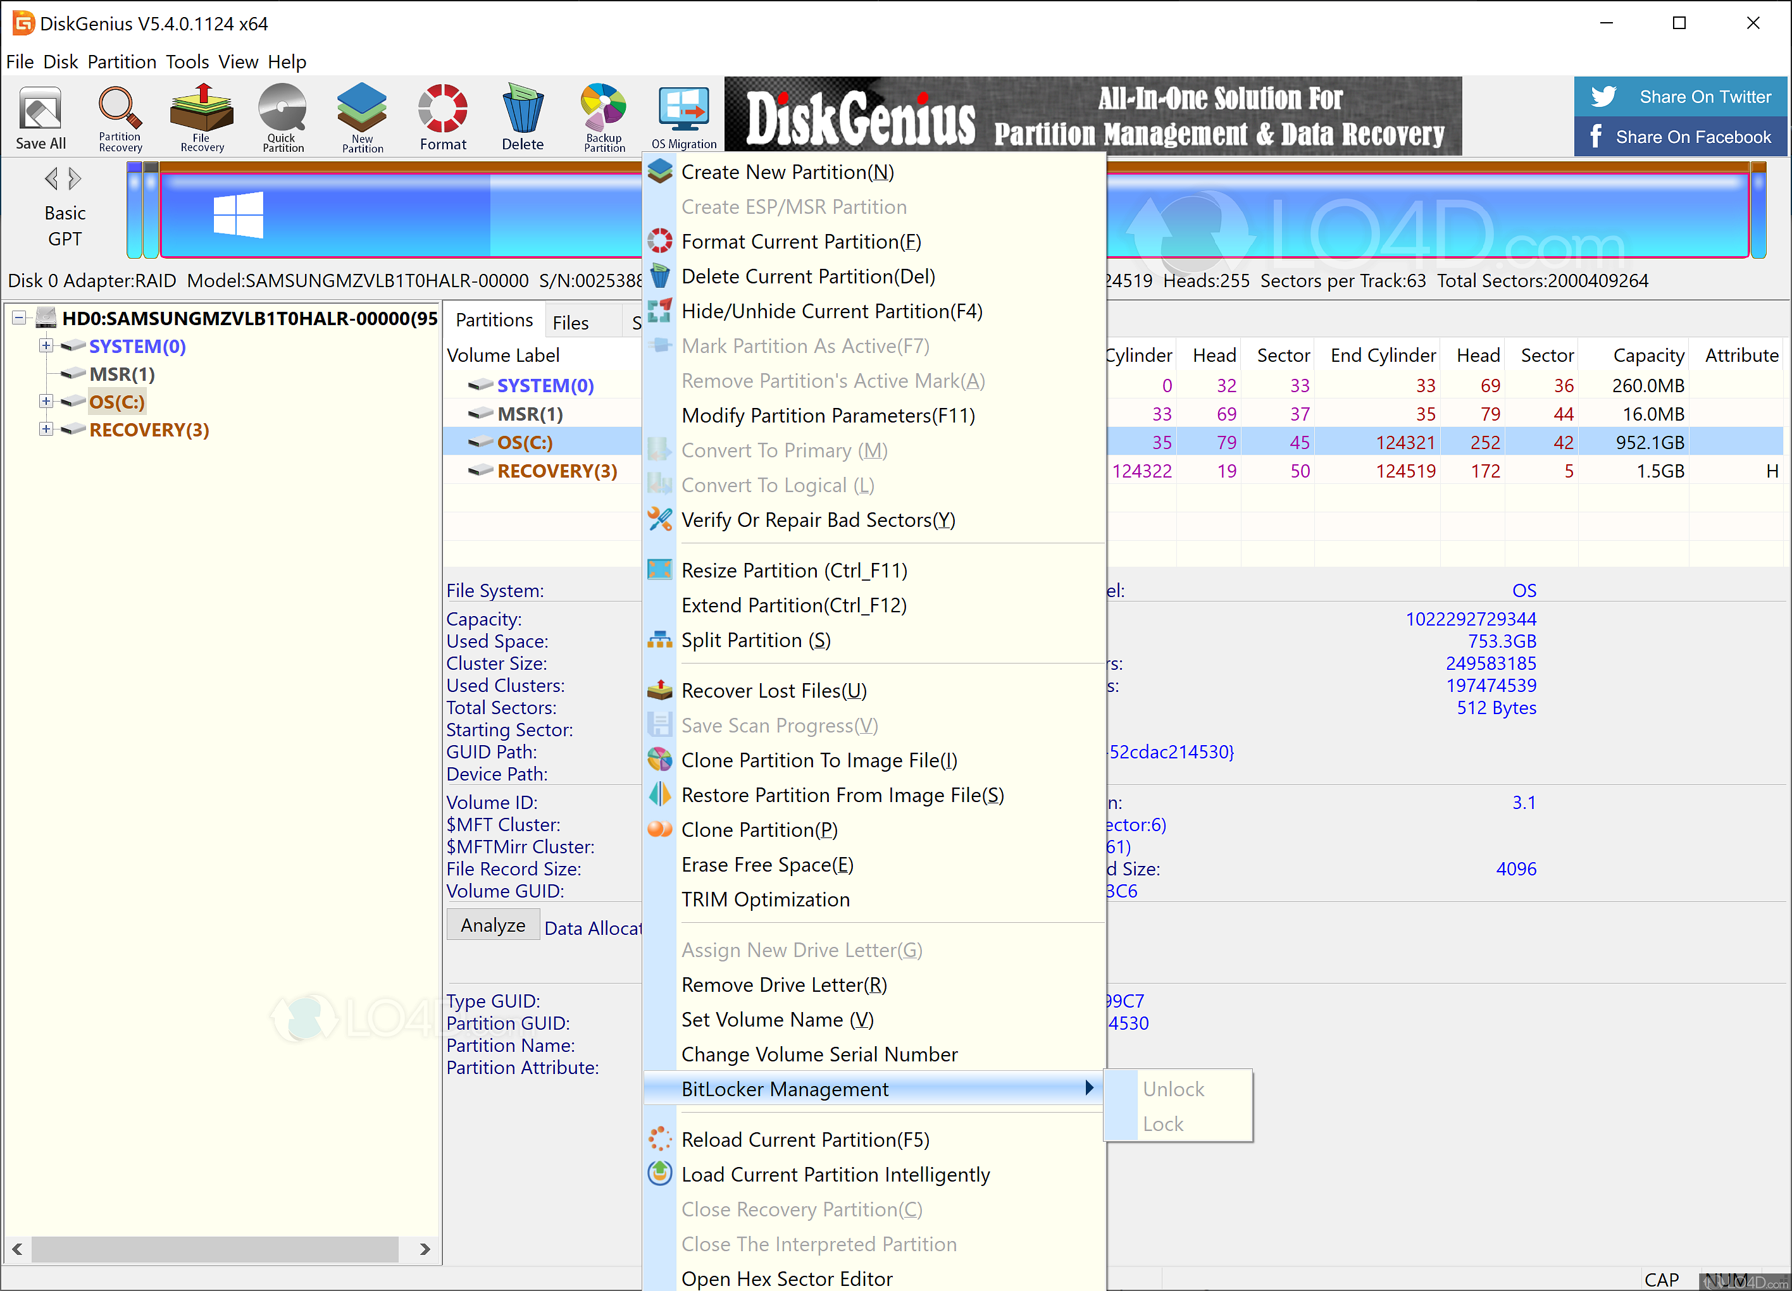The height and width of the screenshot is (1291, 1792).
Task: Click the Format Current Partition lifebuoy icon
Action: pyautogui.click(x=660, y=241)
